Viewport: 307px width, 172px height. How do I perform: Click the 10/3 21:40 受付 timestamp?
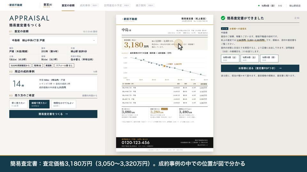tap(90, 32)
